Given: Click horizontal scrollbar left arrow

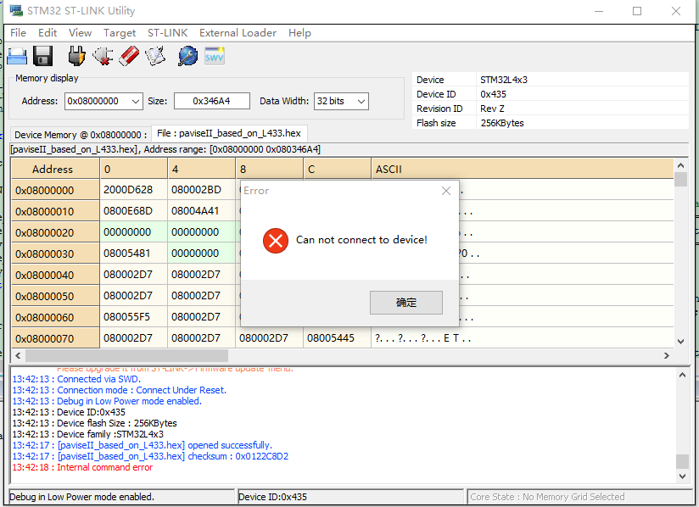Looking at the screenshot, I should coord(18,355).
